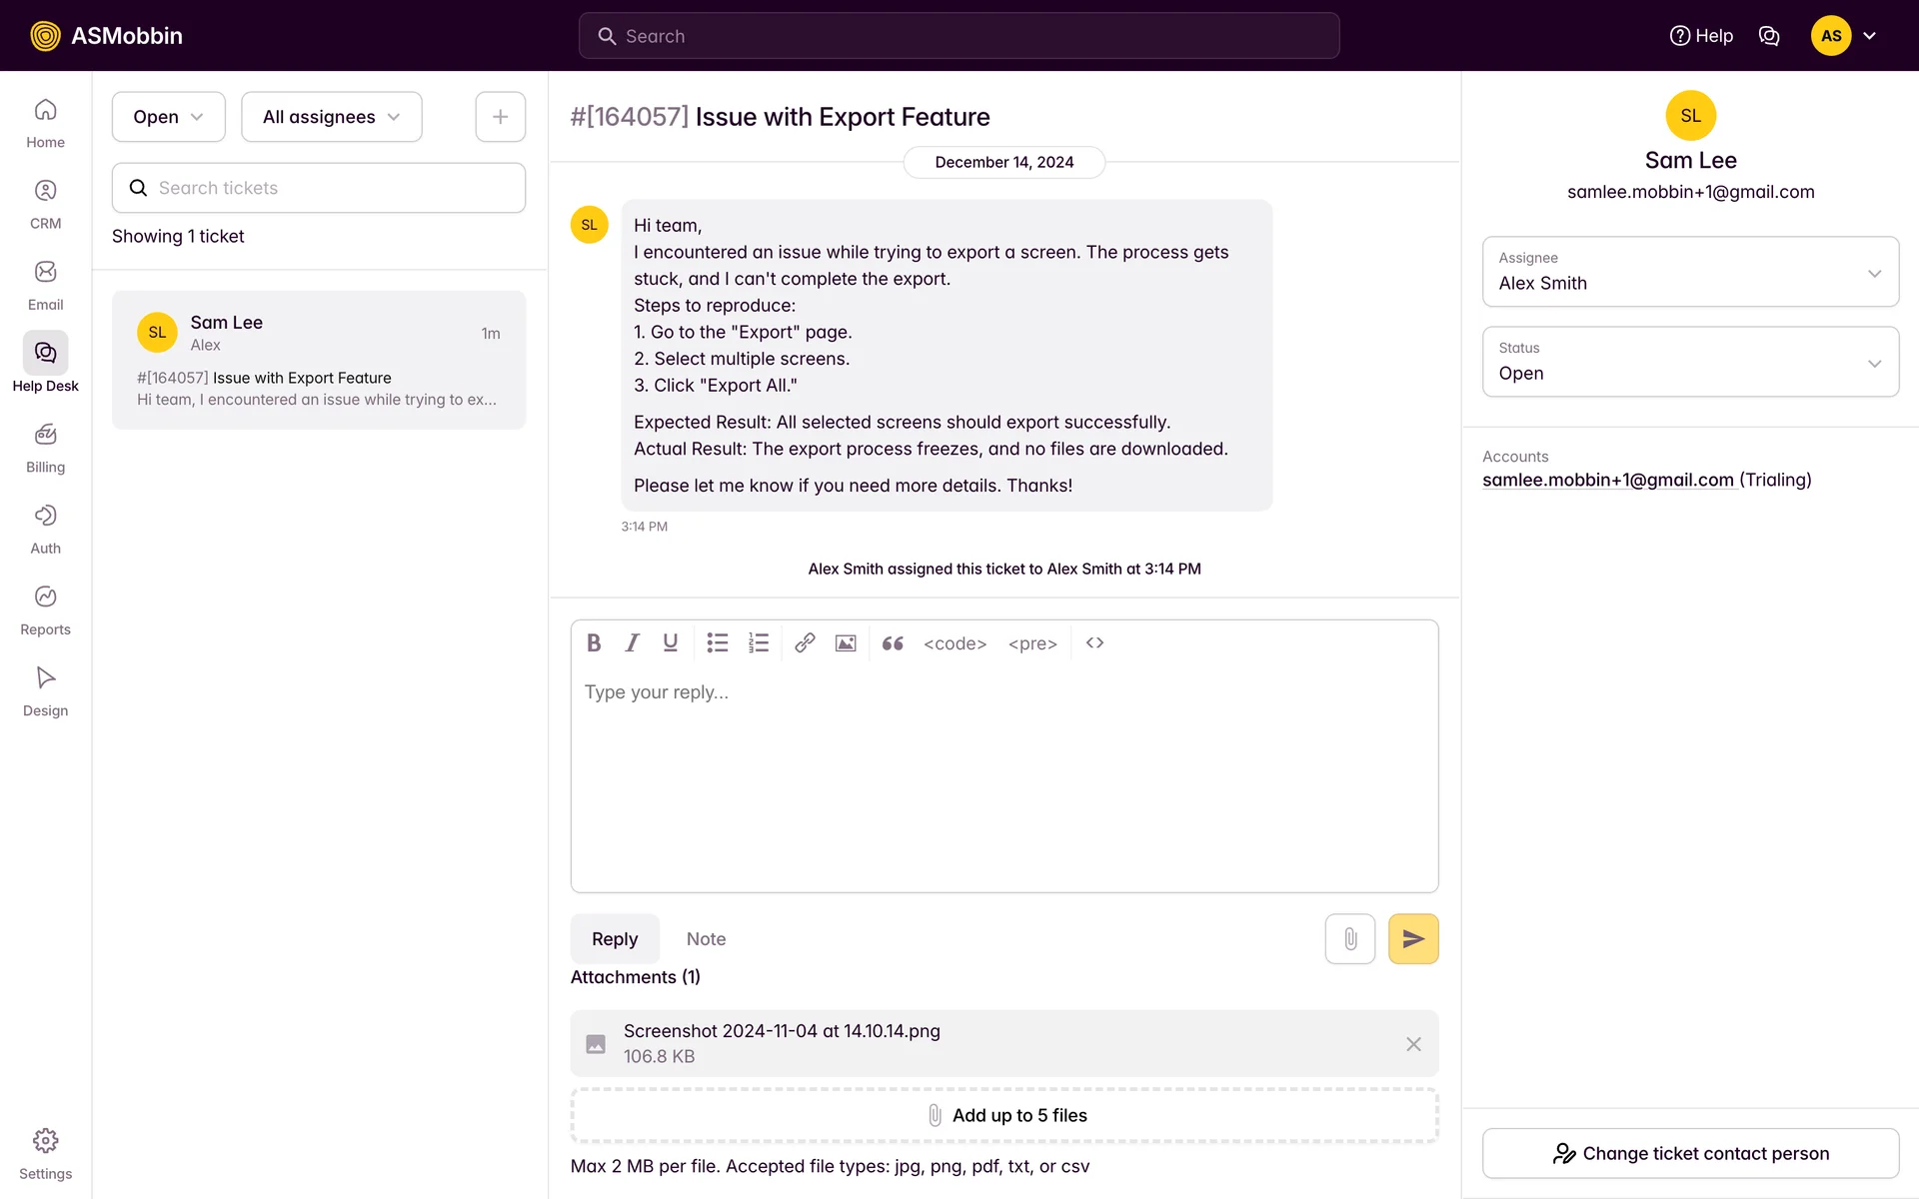The image size is (1919, 1199).
Task: Switch to the Note tab
Action: click(x=706, y=938)
